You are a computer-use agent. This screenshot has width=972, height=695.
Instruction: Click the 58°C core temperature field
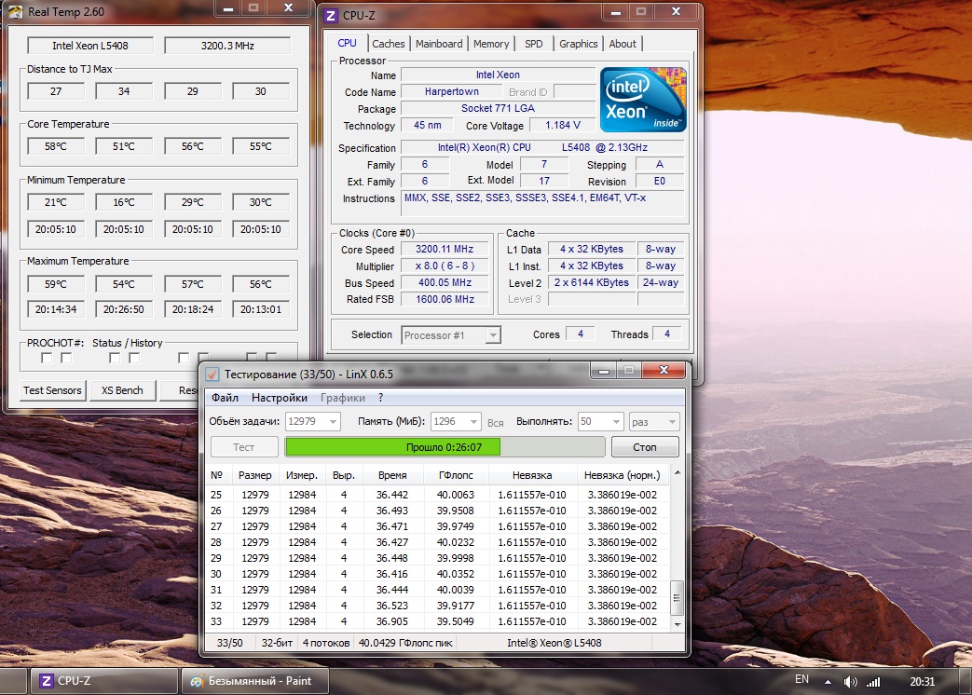point(56,146)
